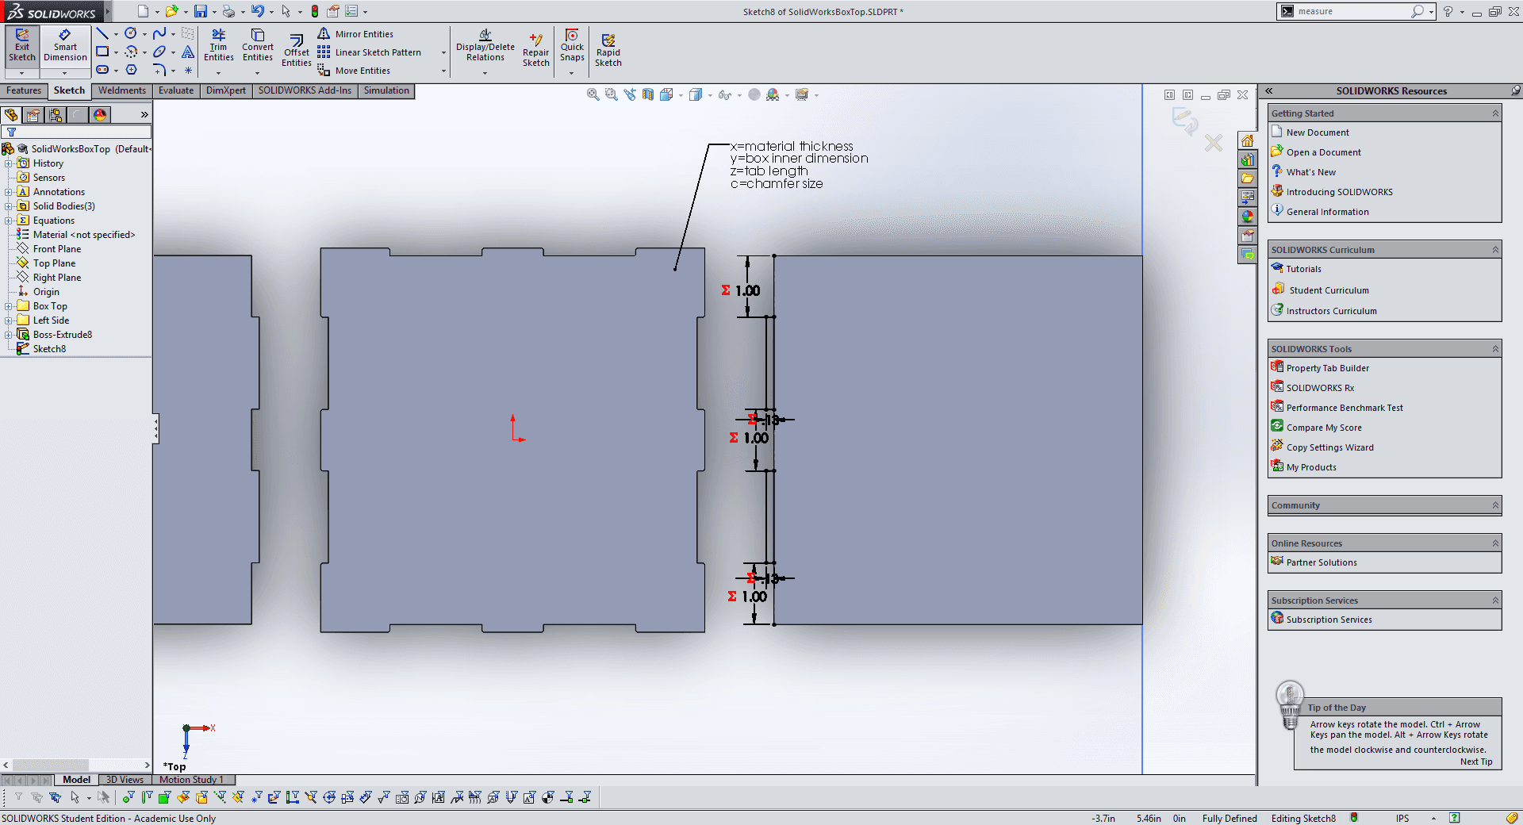Image resolution: width=1523 pixels, height=825 pixels.
Task: Select Top Plane in the feature tree
Action: point(54,263)
